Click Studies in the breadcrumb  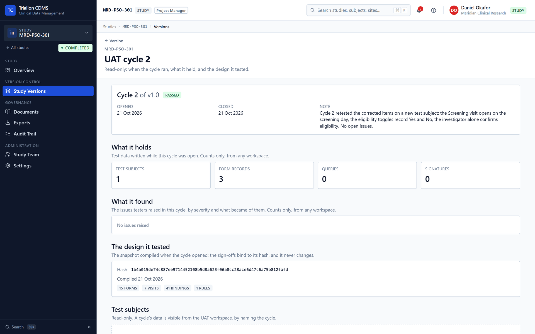click(x=110, y=27)
